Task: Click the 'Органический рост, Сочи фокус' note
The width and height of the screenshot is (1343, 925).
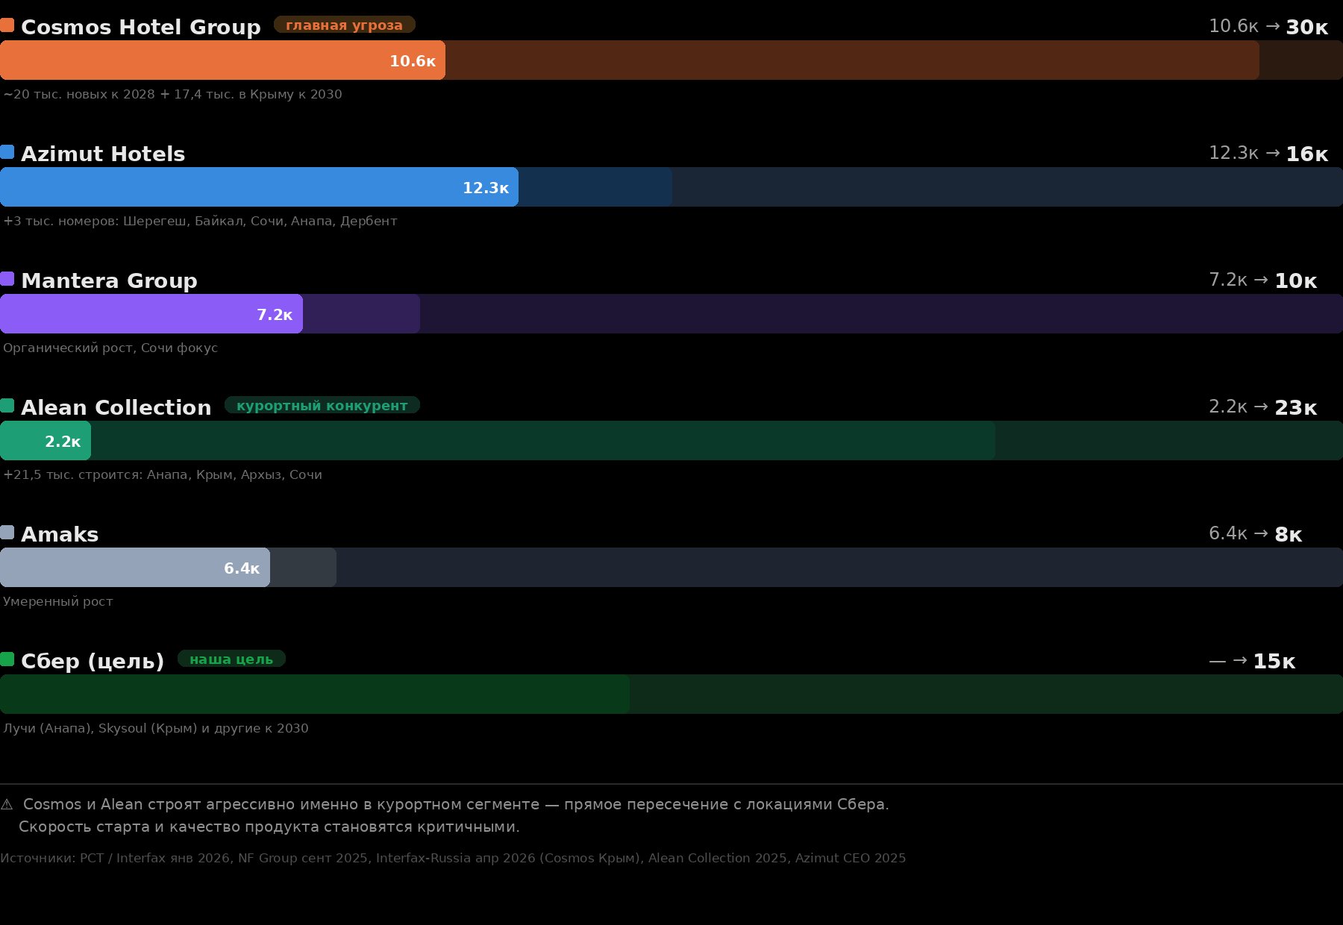Action: coord(110,348)
